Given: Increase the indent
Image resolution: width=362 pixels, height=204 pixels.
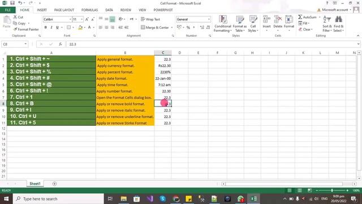Looking at the screenshot, I should [126, 28].
